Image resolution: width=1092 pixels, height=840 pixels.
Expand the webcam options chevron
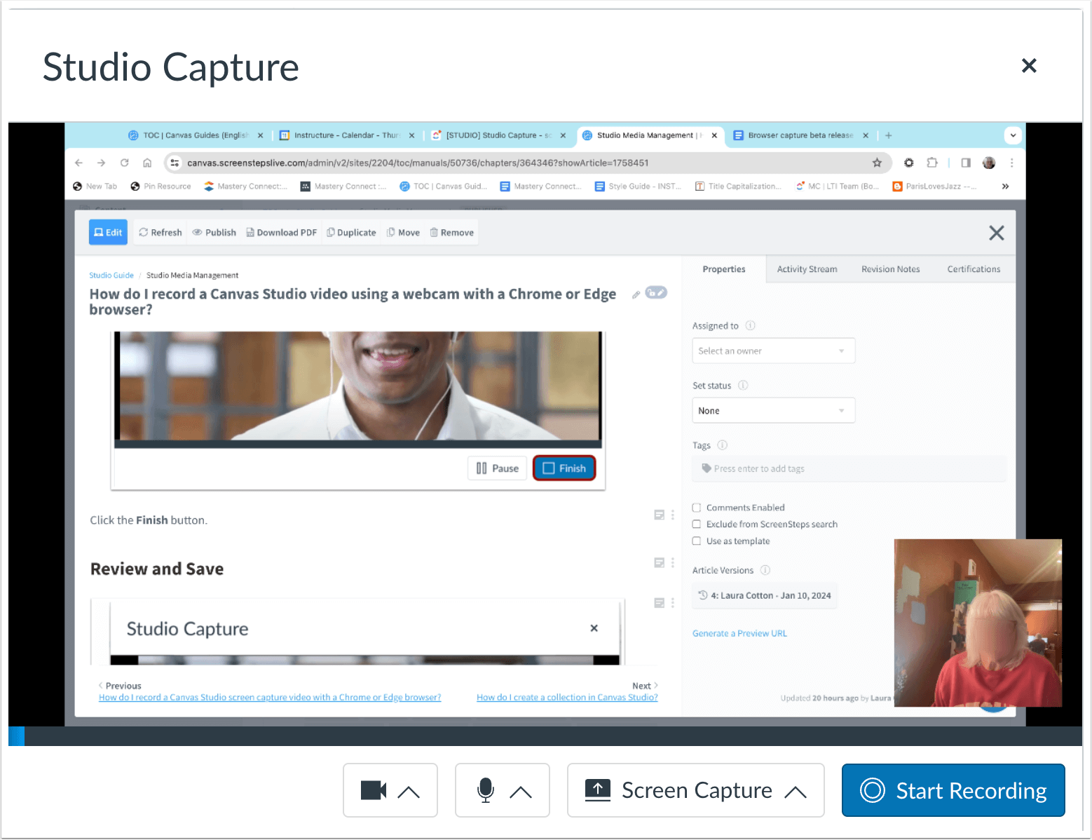coord(409,790)
